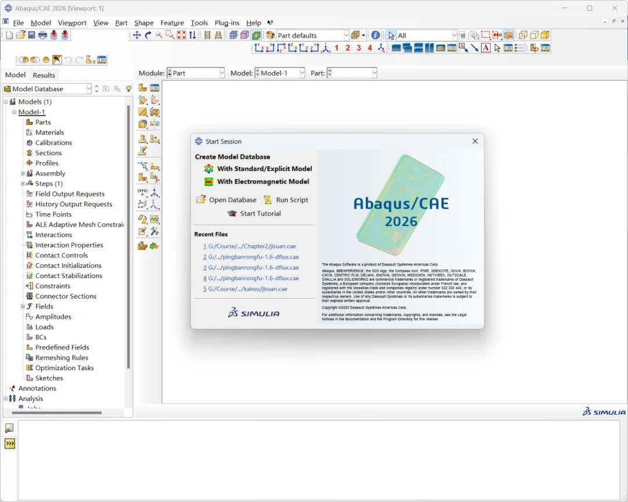Image resolution: width=628 pixels, height=502 pixels.
Task: Click the message area icon
Action: (9, 428)
